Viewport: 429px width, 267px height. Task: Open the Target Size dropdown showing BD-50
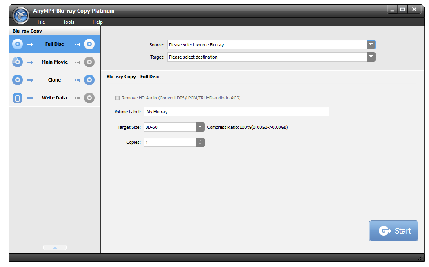[x=200, y=127]
